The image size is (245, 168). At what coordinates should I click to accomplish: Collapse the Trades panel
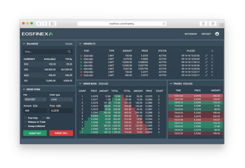point(171,84)
